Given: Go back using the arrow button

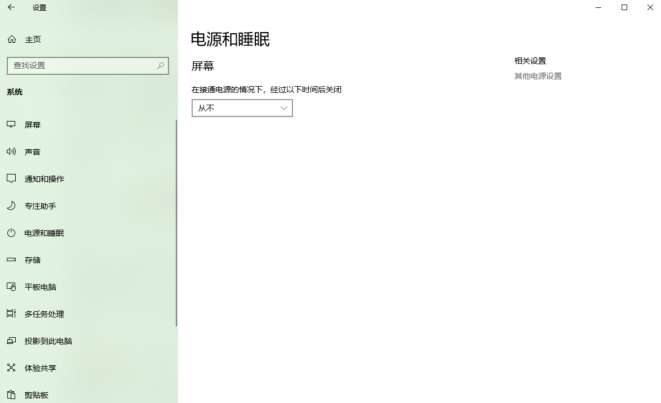Looking at the screenshot, I should click(x=12, y=7).
